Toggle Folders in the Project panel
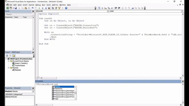 (14, 56)
